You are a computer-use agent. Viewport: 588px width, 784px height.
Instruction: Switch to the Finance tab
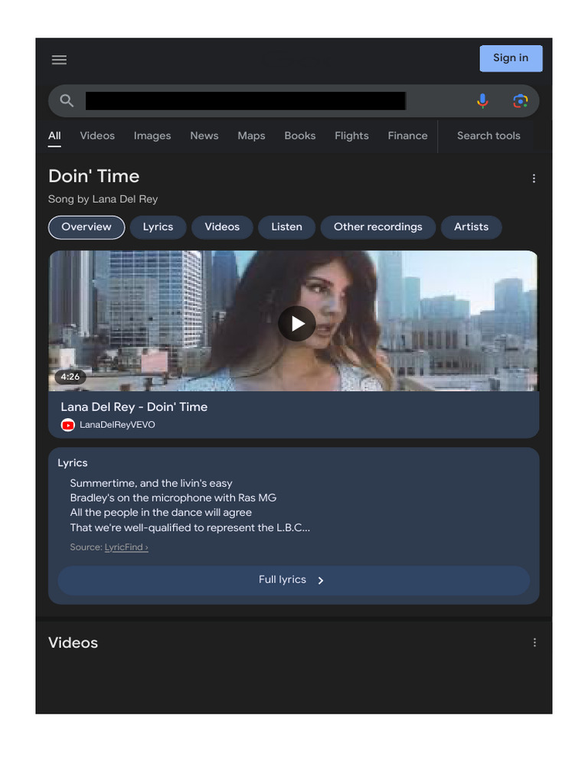coord(407,136)
